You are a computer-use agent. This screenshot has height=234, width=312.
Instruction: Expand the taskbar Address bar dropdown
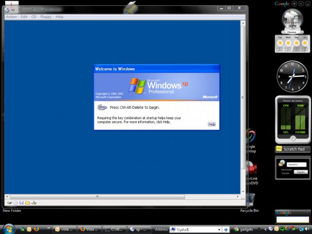coord(219,229)
